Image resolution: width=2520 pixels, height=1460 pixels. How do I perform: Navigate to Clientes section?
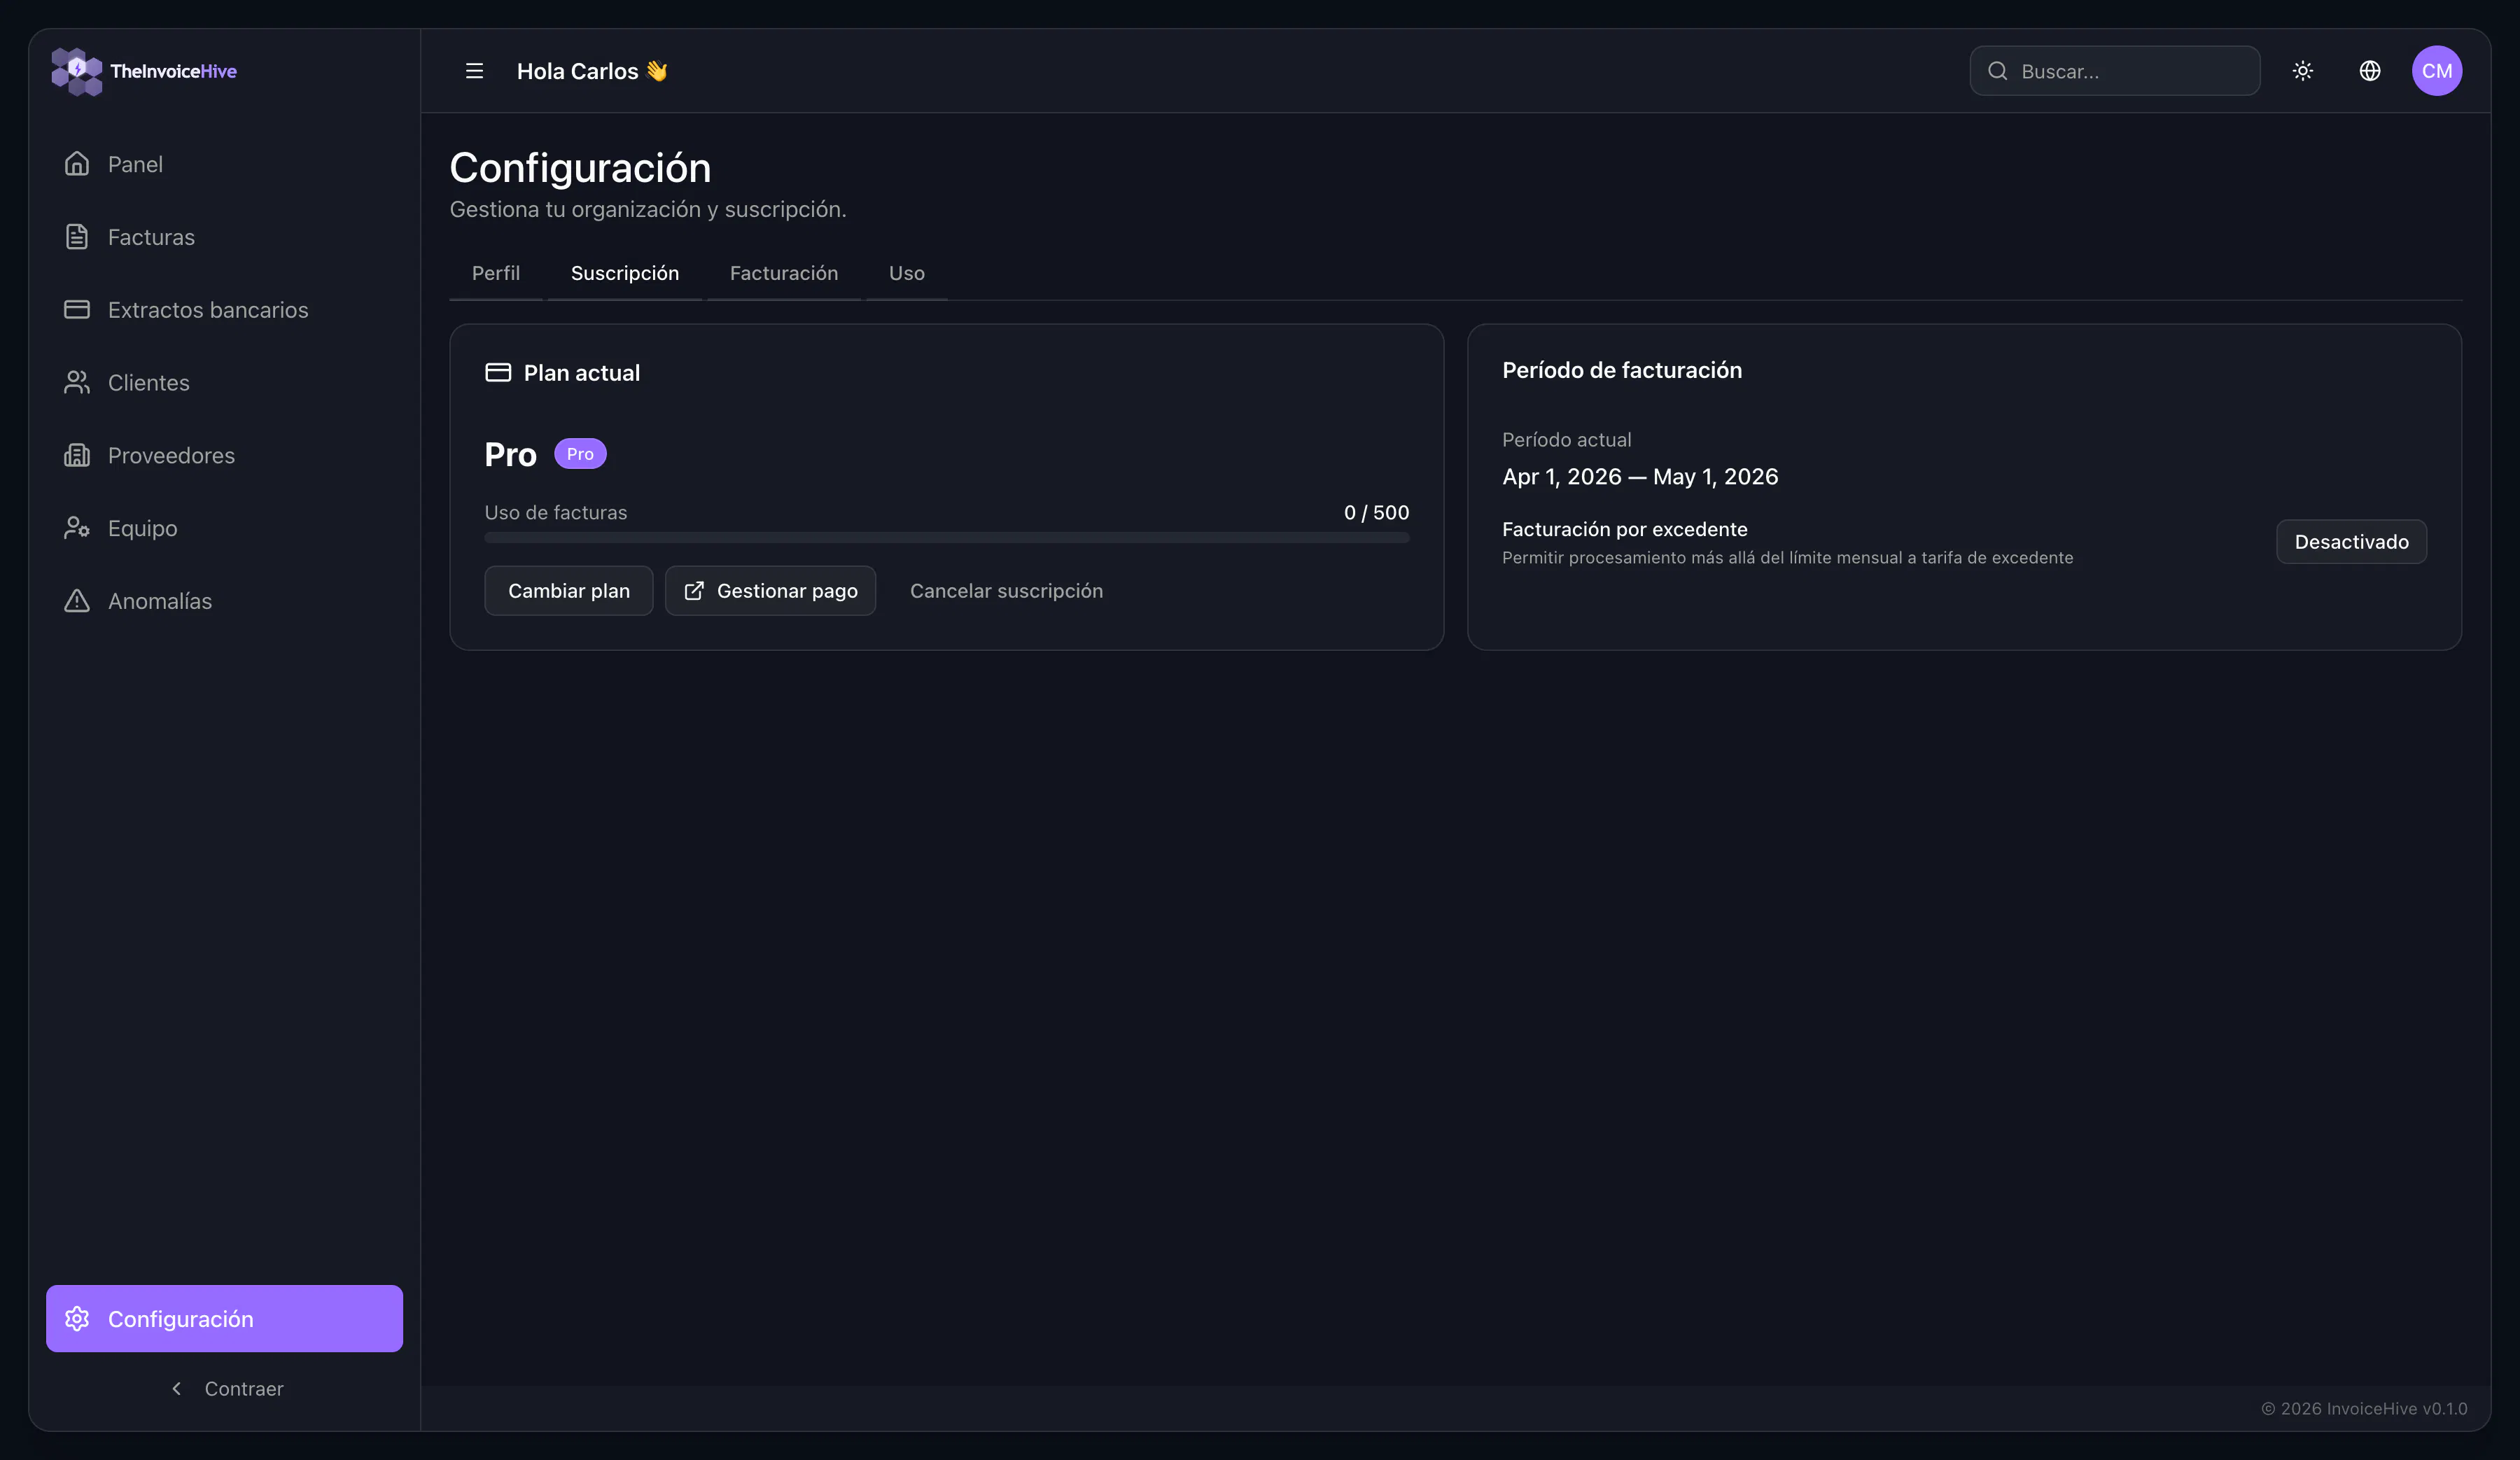pos(224,383)
